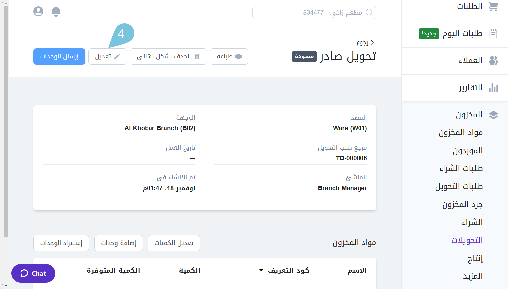Click the clipboard icon next to طلبات اليوم
Image resolution: width=508 pixels, height=289 pixels.
pos(493,33)
